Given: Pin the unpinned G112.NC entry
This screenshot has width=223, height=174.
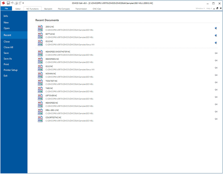Looking at the screenshot, I should (216, 68).
